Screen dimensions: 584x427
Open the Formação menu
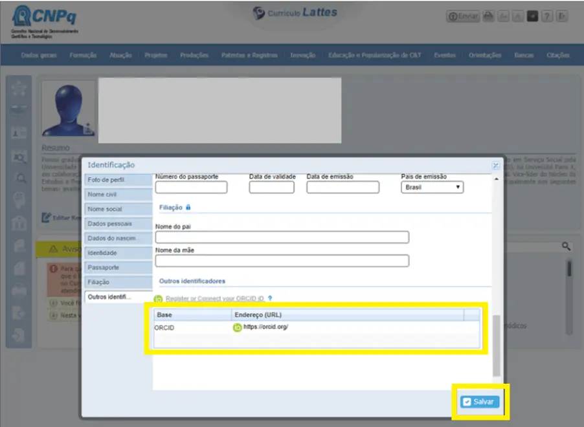[x=83, y=55]
